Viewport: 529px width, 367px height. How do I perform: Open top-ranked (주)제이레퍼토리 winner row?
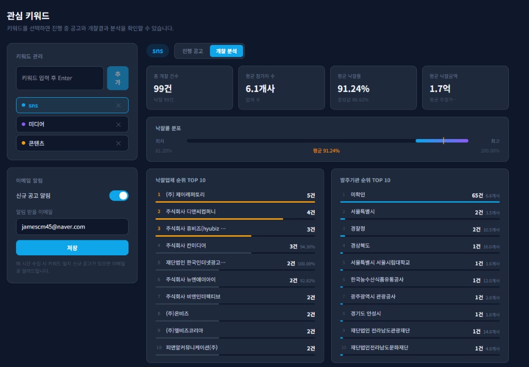click(235, 195)
